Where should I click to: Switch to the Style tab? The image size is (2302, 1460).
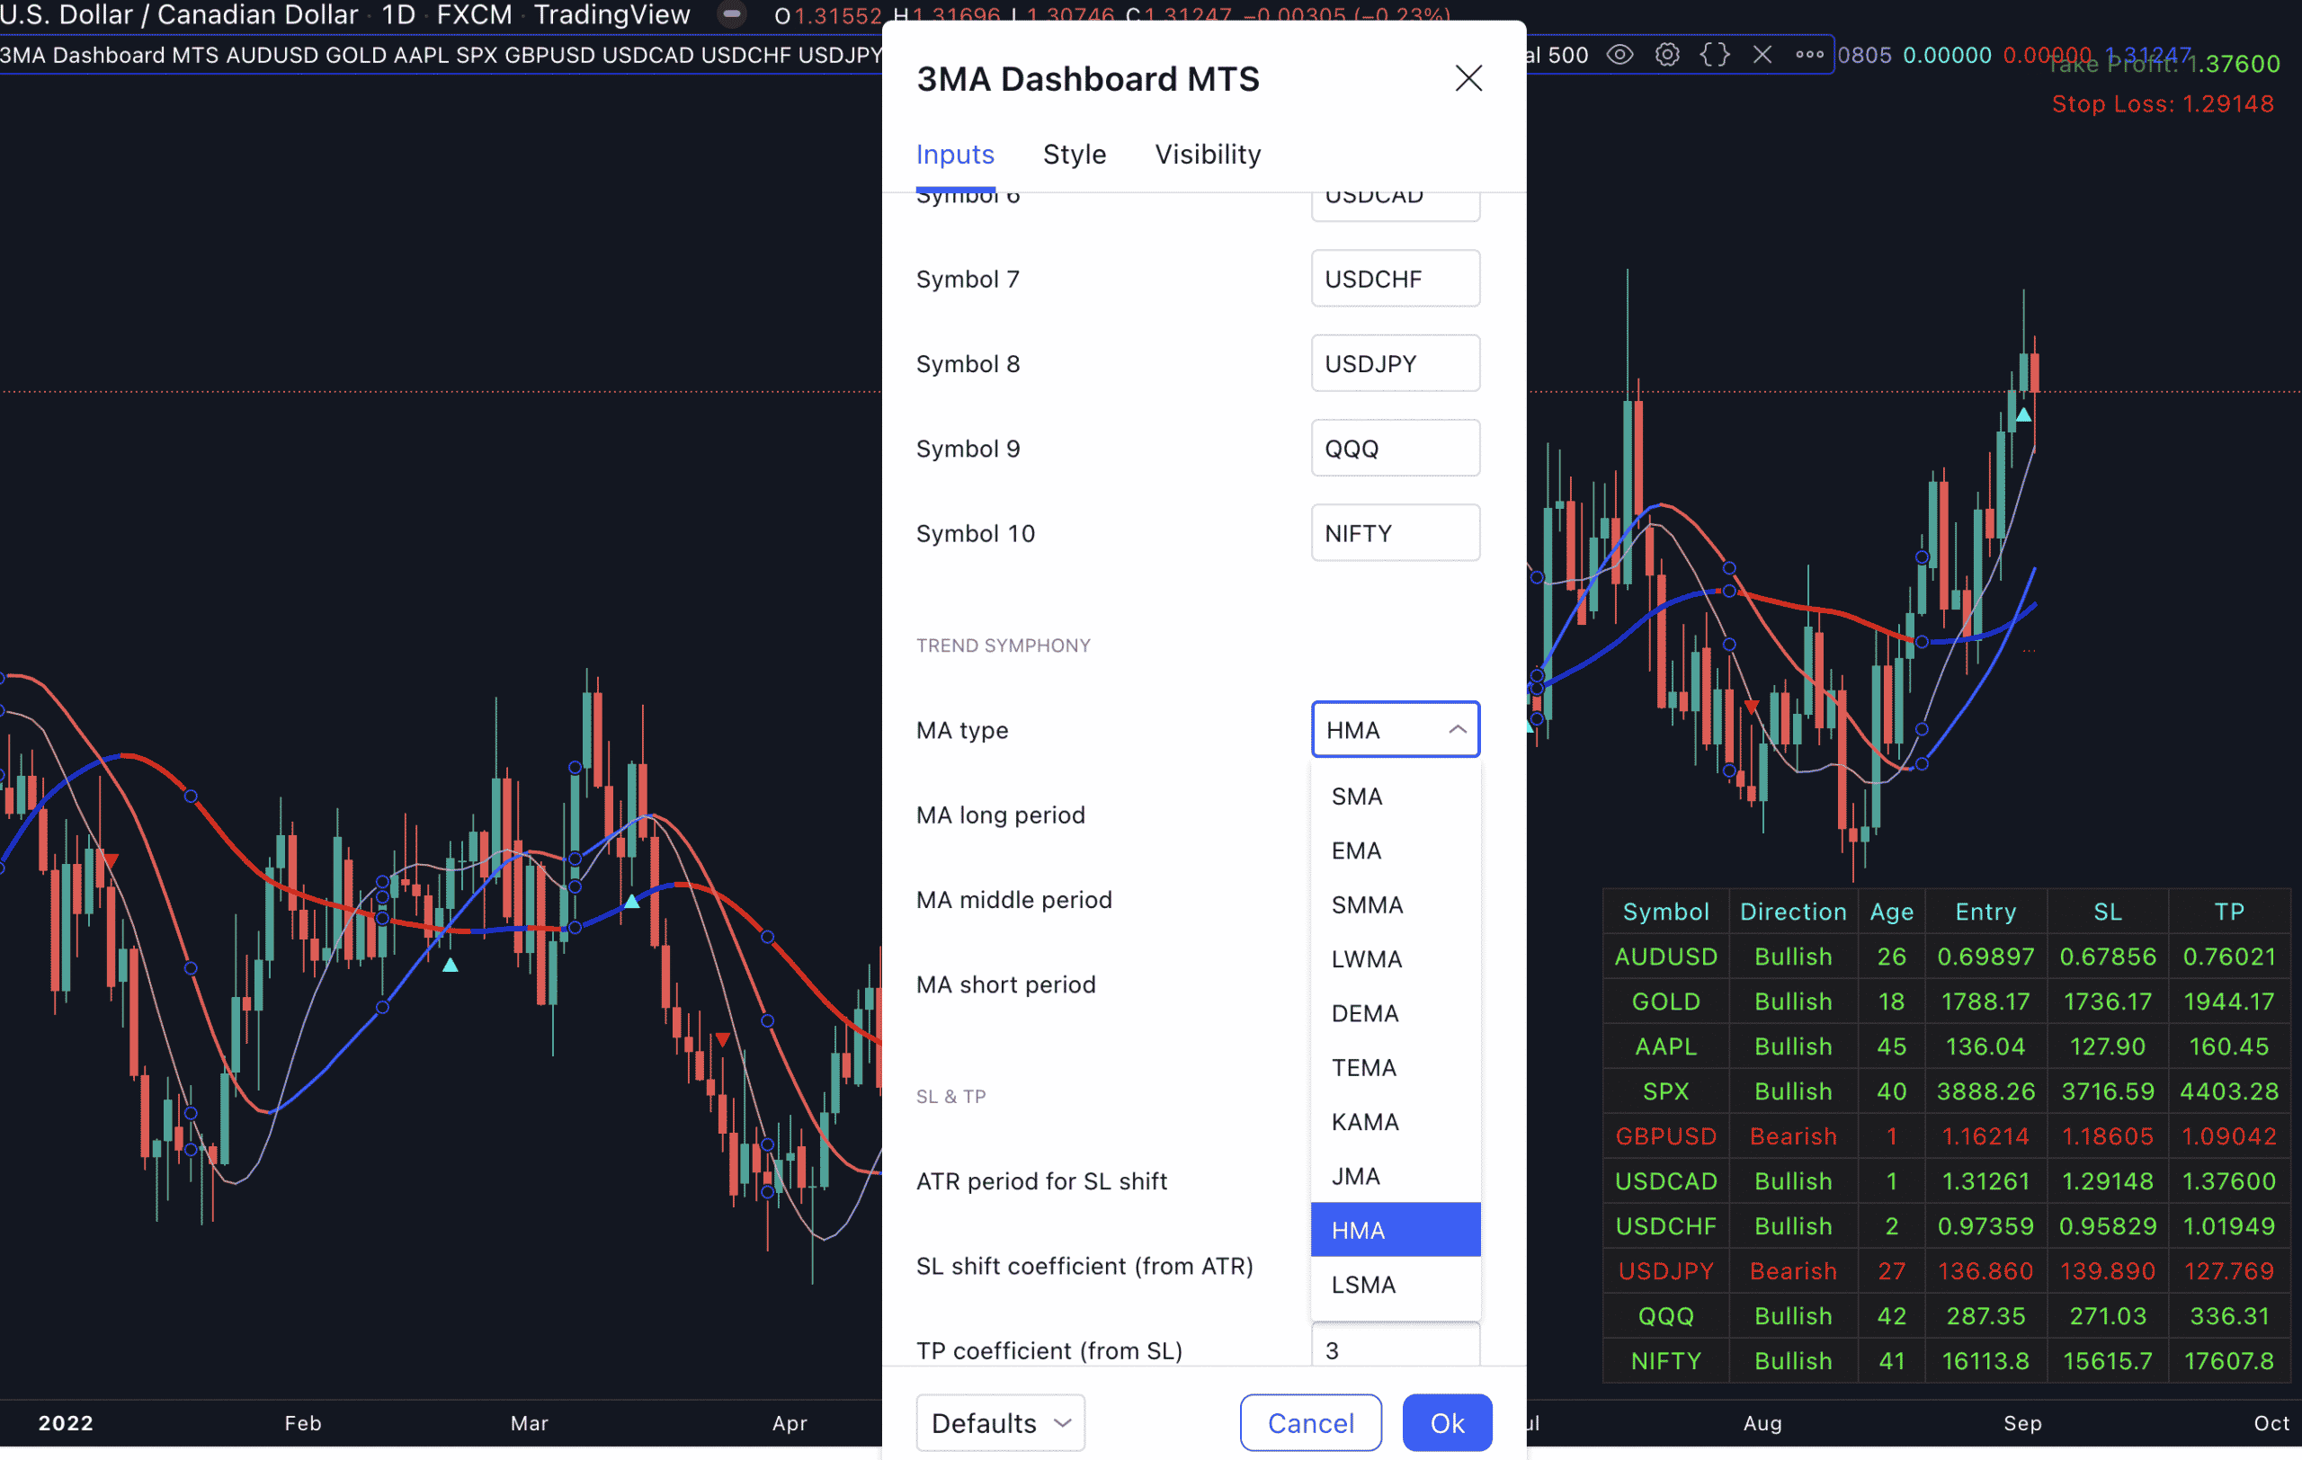tap(1074, 154)
